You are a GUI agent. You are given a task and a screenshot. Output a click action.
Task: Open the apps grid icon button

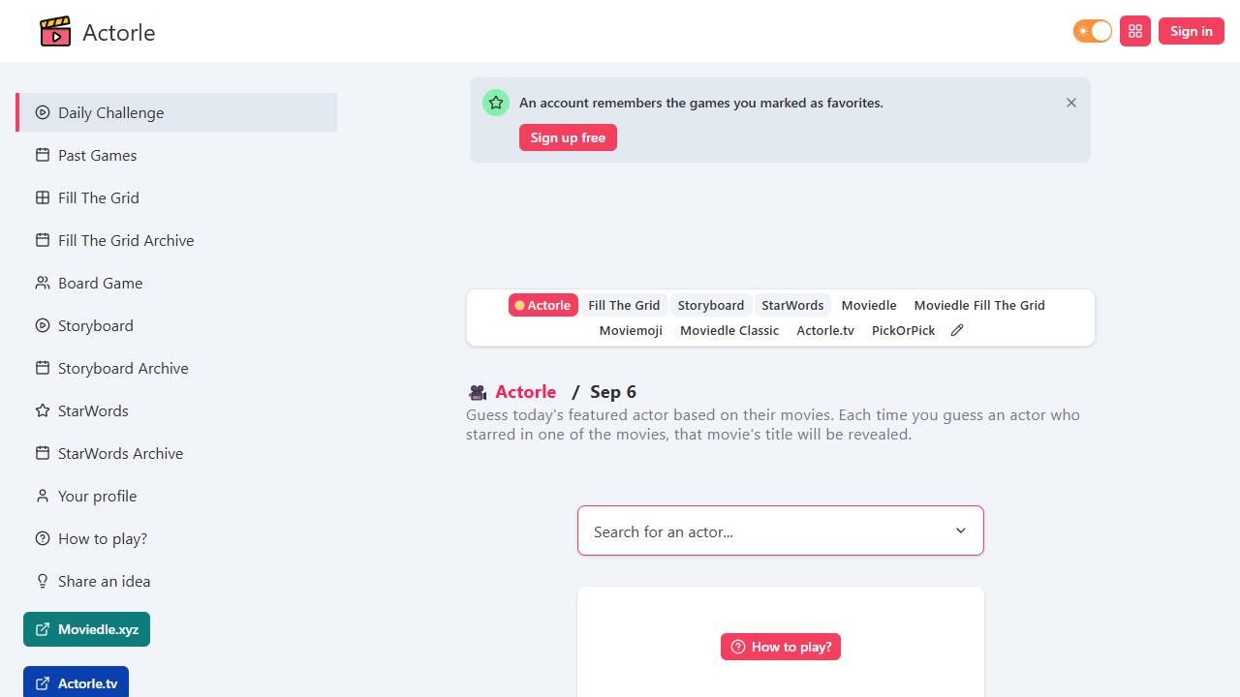[1135, 31]
